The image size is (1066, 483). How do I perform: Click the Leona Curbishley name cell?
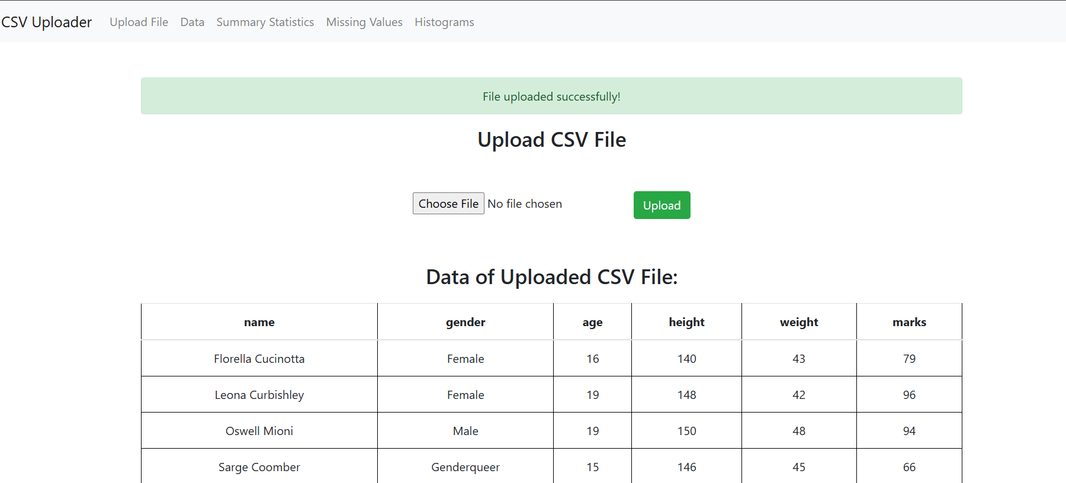[259, 395]
